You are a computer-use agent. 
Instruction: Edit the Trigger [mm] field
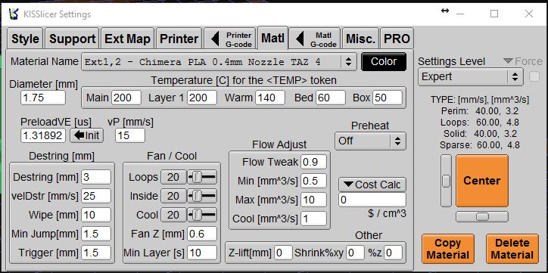pyautogui.click(x=96, y=253)
